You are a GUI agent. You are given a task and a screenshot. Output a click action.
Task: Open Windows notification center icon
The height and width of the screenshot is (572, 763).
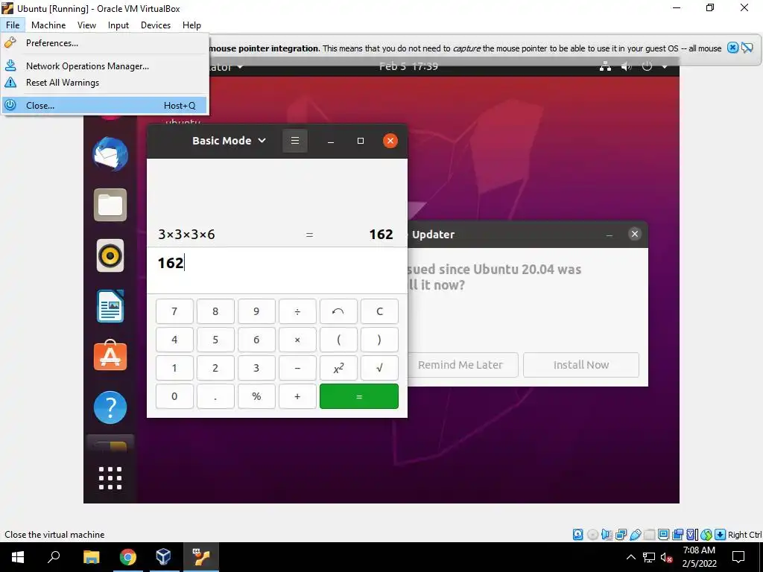point(738,557)
